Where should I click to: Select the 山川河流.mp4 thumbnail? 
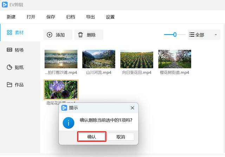[99, 59]
